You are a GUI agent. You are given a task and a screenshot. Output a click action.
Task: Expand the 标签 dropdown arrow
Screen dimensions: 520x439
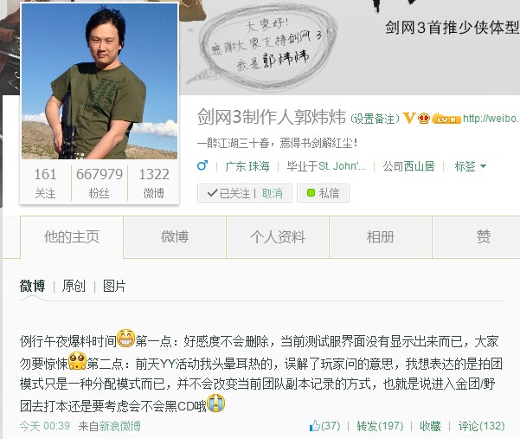pyautogui.click(x=483, y=166)
